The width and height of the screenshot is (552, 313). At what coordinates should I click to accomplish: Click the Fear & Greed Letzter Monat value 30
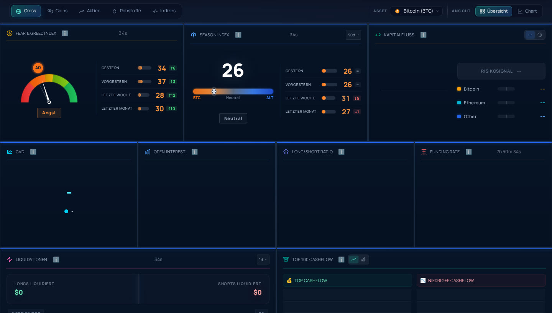159,109
